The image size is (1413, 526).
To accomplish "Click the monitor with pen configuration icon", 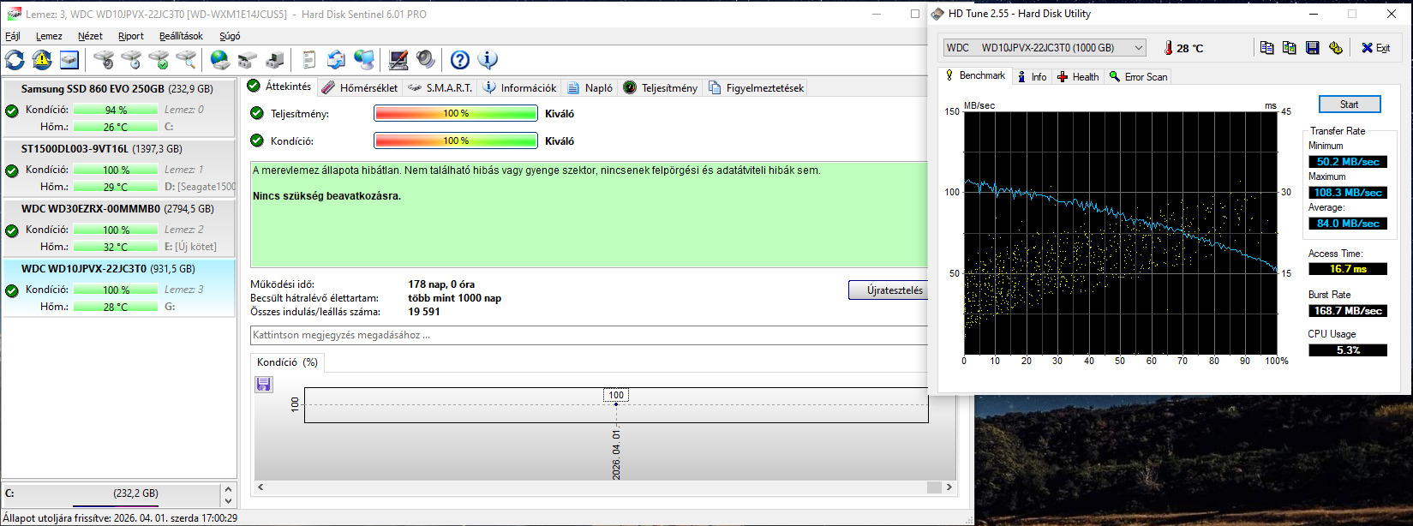I will point(398,59).
